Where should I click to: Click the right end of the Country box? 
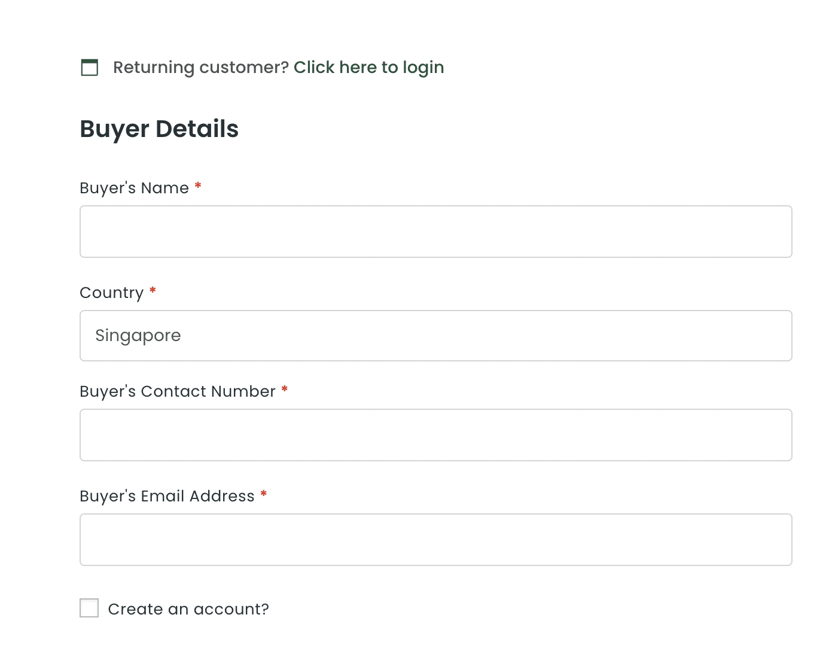(772, 336)
